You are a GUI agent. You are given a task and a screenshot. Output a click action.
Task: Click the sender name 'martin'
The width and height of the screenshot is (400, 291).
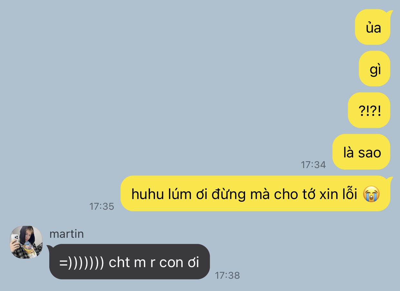tap(67, 234)
